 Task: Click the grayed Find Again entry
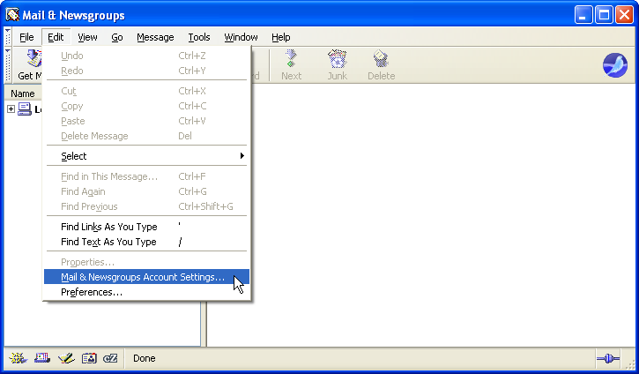point(146,191)
